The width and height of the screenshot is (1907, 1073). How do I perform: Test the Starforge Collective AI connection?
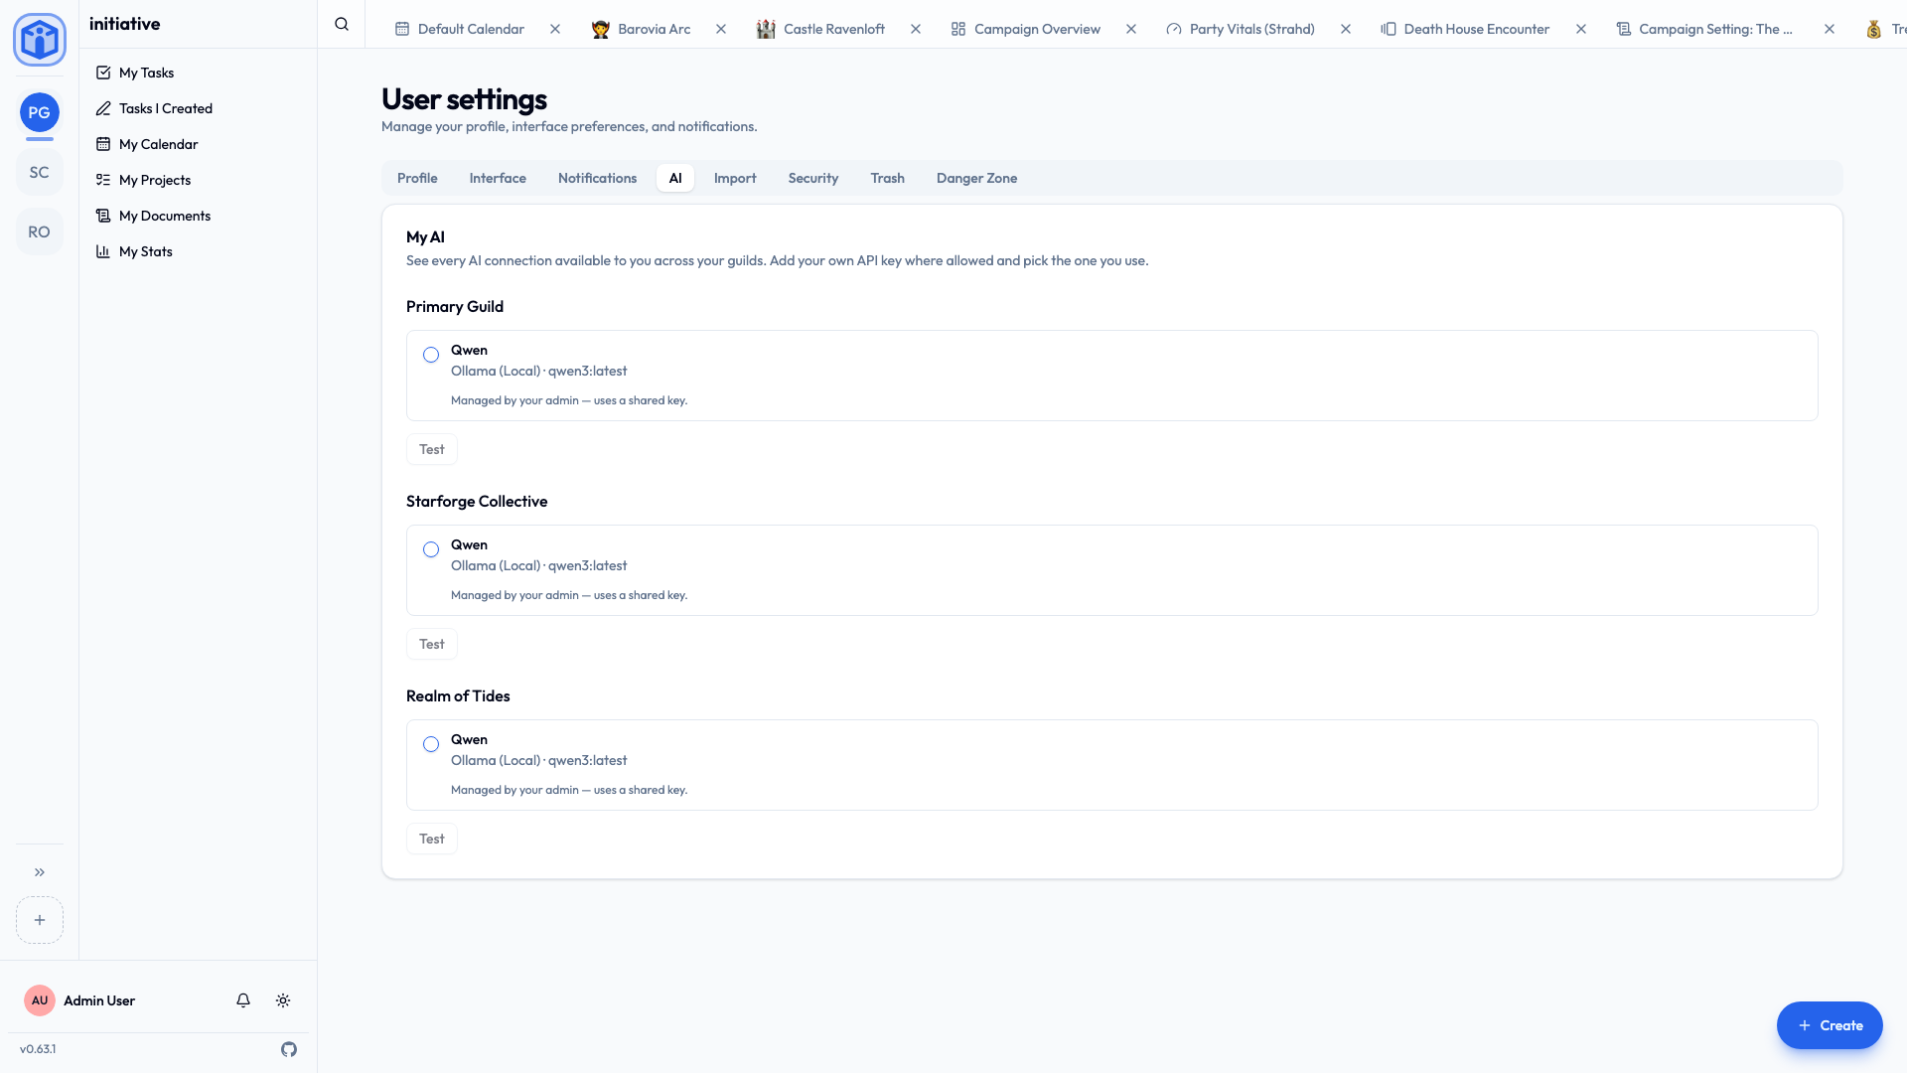pyautogui.click(x=432, y=644)
